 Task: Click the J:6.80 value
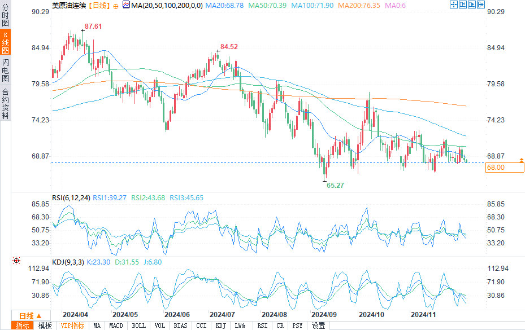point(153,262)
